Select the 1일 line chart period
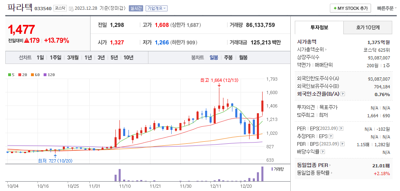This screenshot has width=400, height=191. point(40,57)
